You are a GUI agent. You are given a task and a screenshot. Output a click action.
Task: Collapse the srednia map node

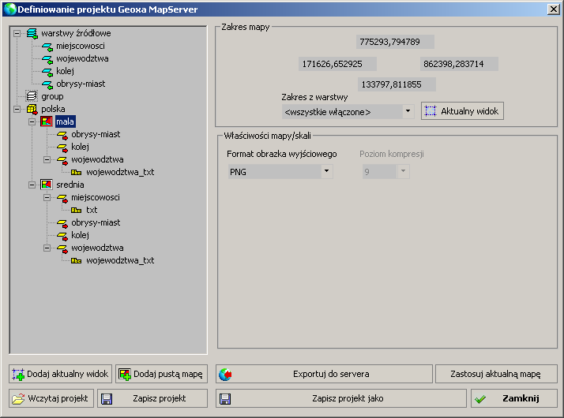click(x=32, y=185)
